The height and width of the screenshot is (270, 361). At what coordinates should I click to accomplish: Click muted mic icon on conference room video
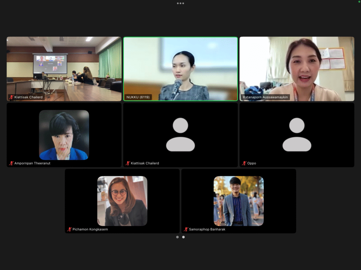[11, 97]
